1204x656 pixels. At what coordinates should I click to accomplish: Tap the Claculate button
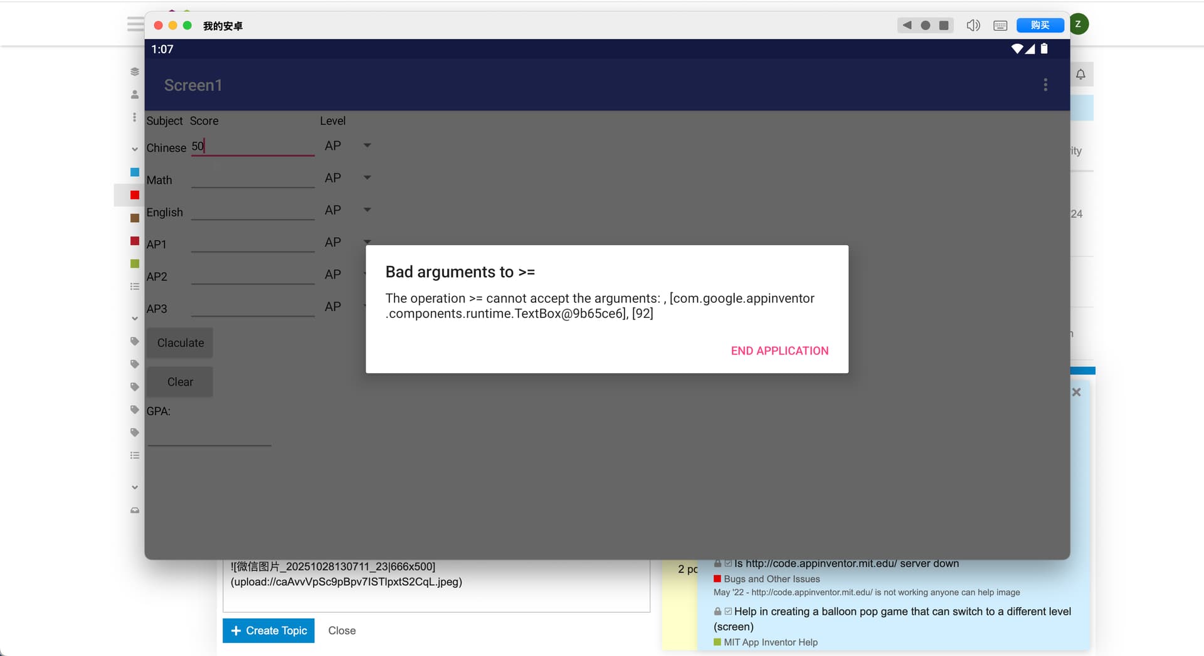click(x=180, y=343)
